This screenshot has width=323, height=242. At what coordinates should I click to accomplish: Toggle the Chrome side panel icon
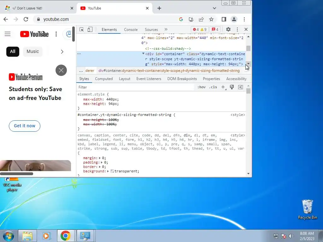[x=224, y=19]
